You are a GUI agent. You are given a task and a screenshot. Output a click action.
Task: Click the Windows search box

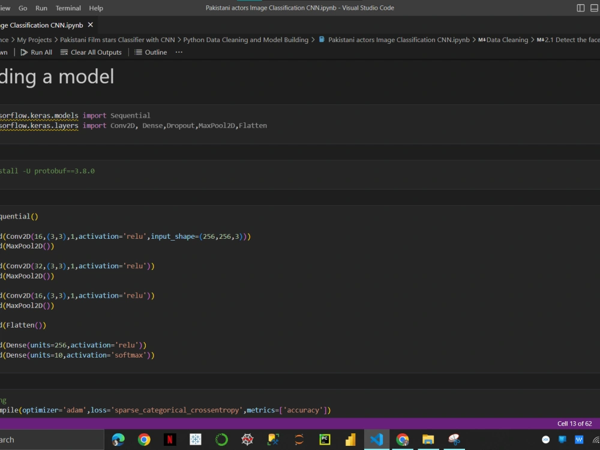51,439
